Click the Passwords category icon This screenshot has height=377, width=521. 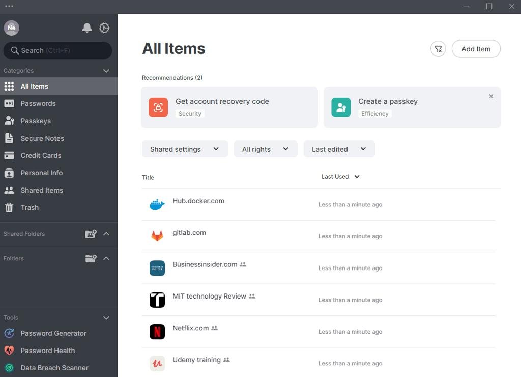click(9, 103)
